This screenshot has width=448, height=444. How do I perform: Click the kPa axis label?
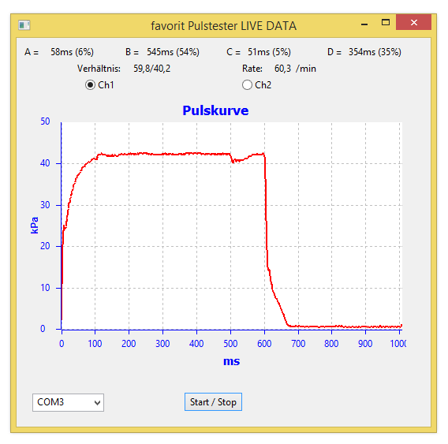[x=35, y=226]
